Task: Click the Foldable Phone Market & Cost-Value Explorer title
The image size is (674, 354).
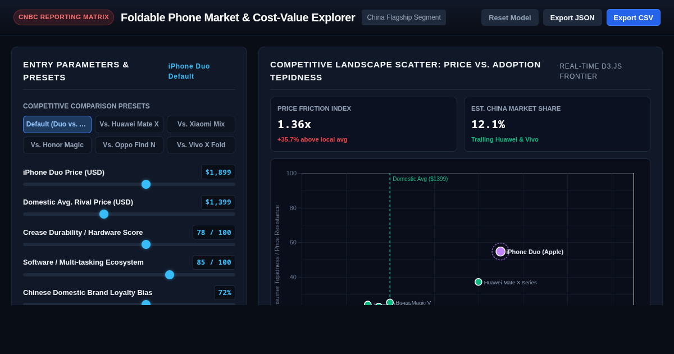Action: pyautogui.click(x=238, y=17)
